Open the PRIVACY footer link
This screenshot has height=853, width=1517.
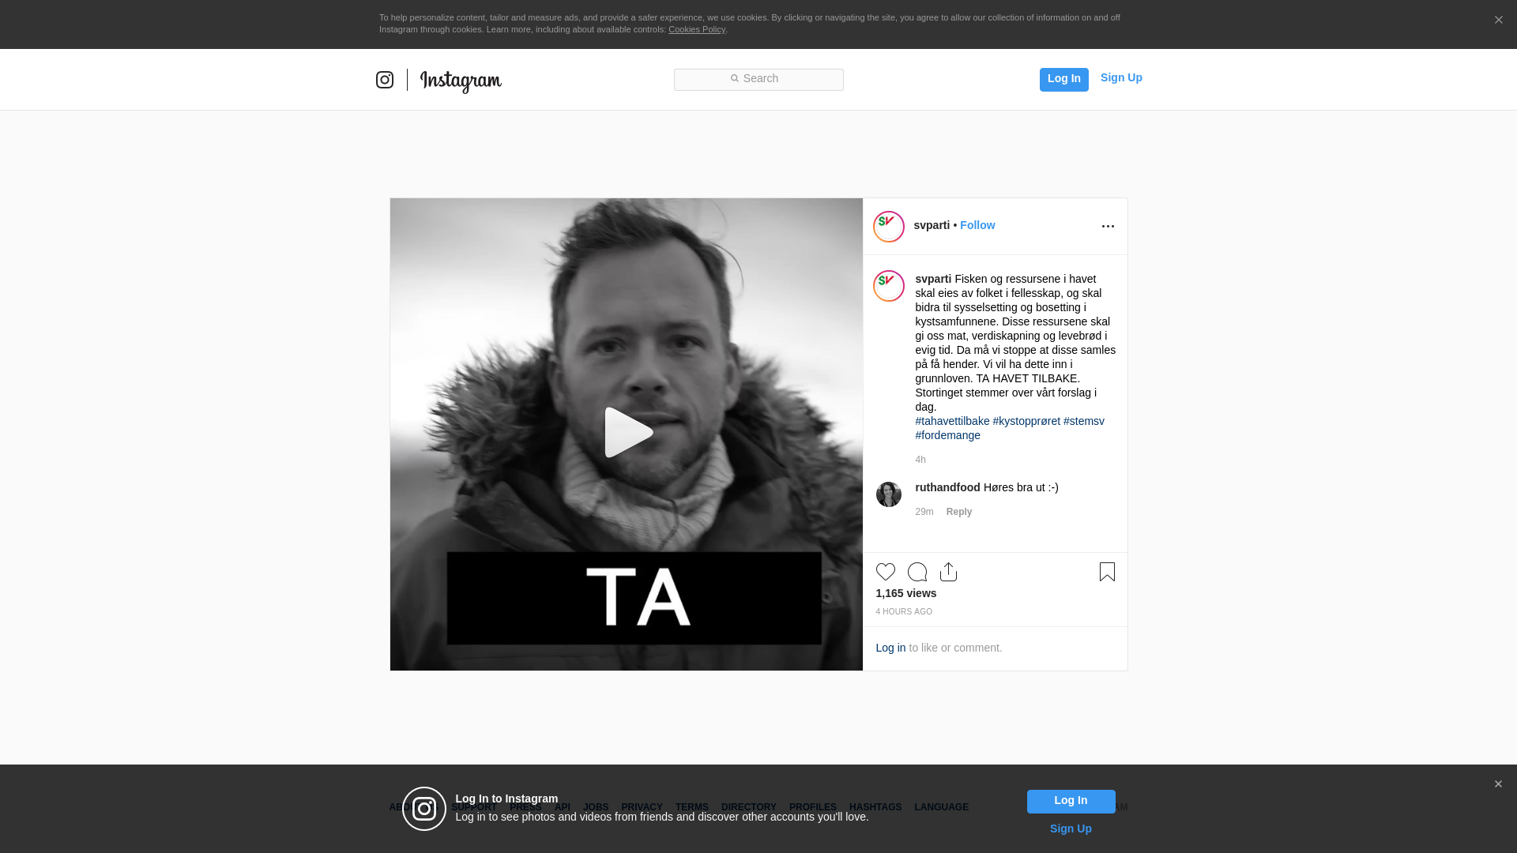[x=642, y=807]
